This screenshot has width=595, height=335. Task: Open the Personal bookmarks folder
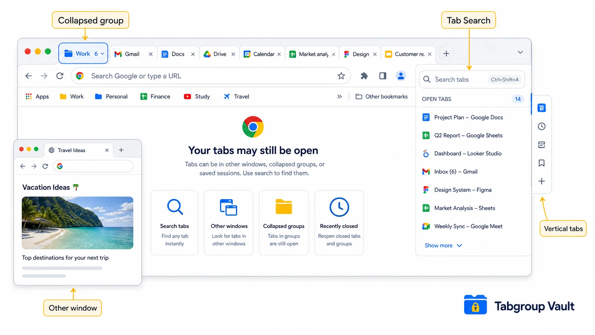coord(111,96)
